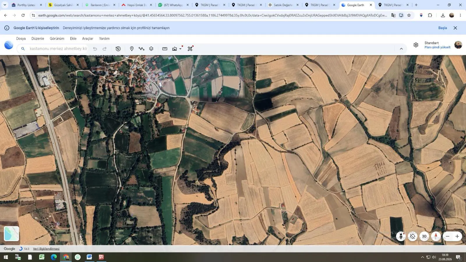Open Earth settings gear icon

(x=416, y=45)
